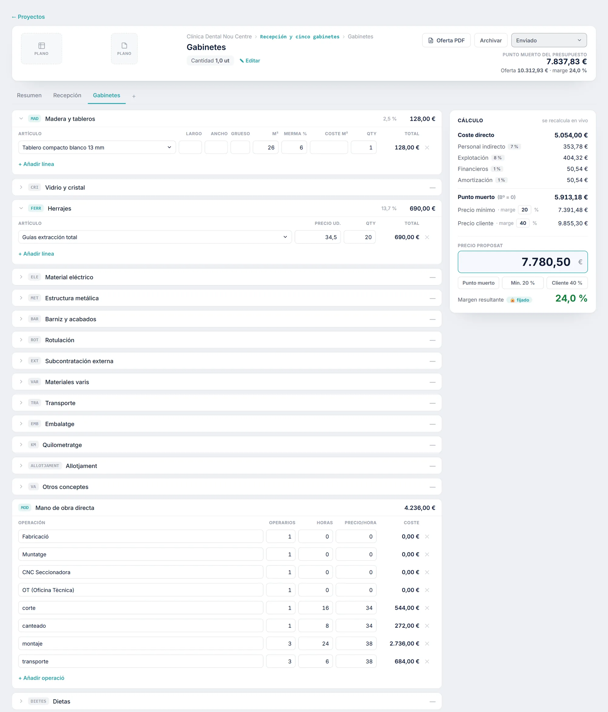This screenshot has height=712, width=608.
Task: Go back to Proyectos
Action: pyautogui.click(x=28, y=17)
